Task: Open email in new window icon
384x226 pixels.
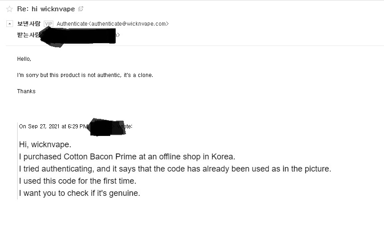Action: (x=80, y=9)
